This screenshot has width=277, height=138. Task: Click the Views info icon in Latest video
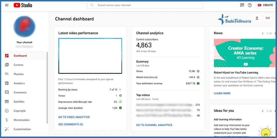coord(121,95)
